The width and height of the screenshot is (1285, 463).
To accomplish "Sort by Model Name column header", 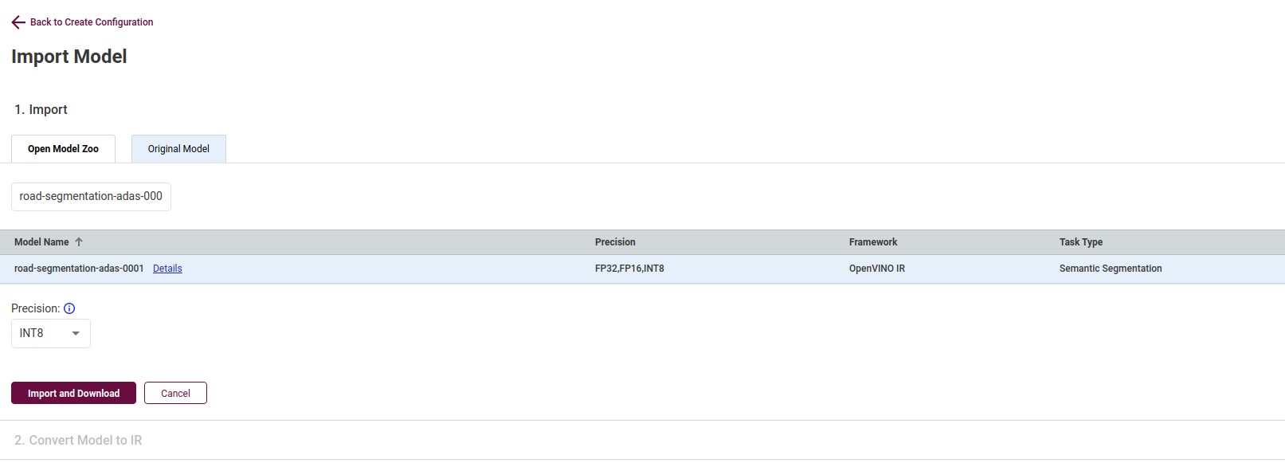I will click(x=41, y=242).
